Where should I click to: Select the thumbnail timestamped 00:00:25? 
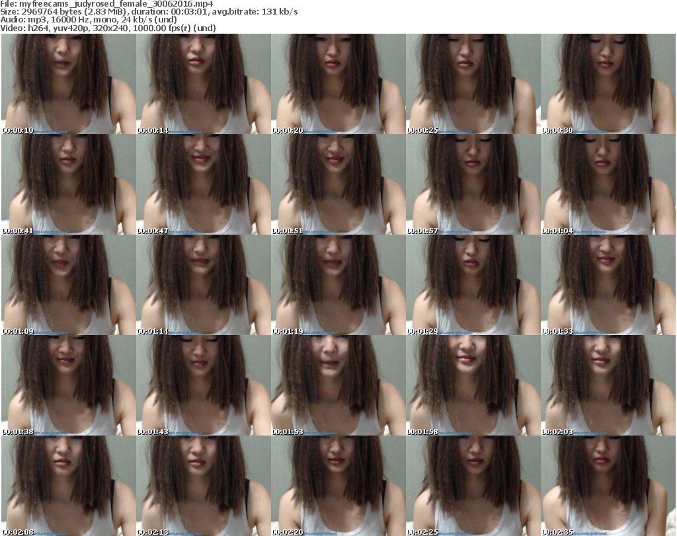[x=473, y=84]
